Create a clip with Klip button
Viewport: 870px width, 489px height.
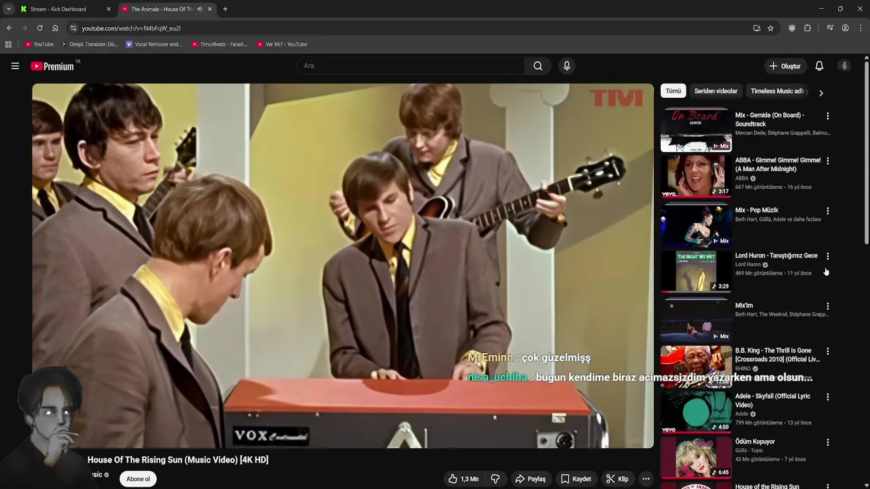click(x=617, y=479)
